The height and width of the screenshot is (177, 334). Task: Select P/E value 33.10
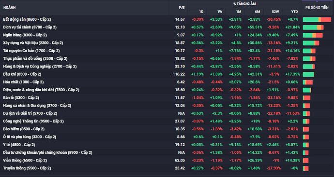(x=180, y=67)
